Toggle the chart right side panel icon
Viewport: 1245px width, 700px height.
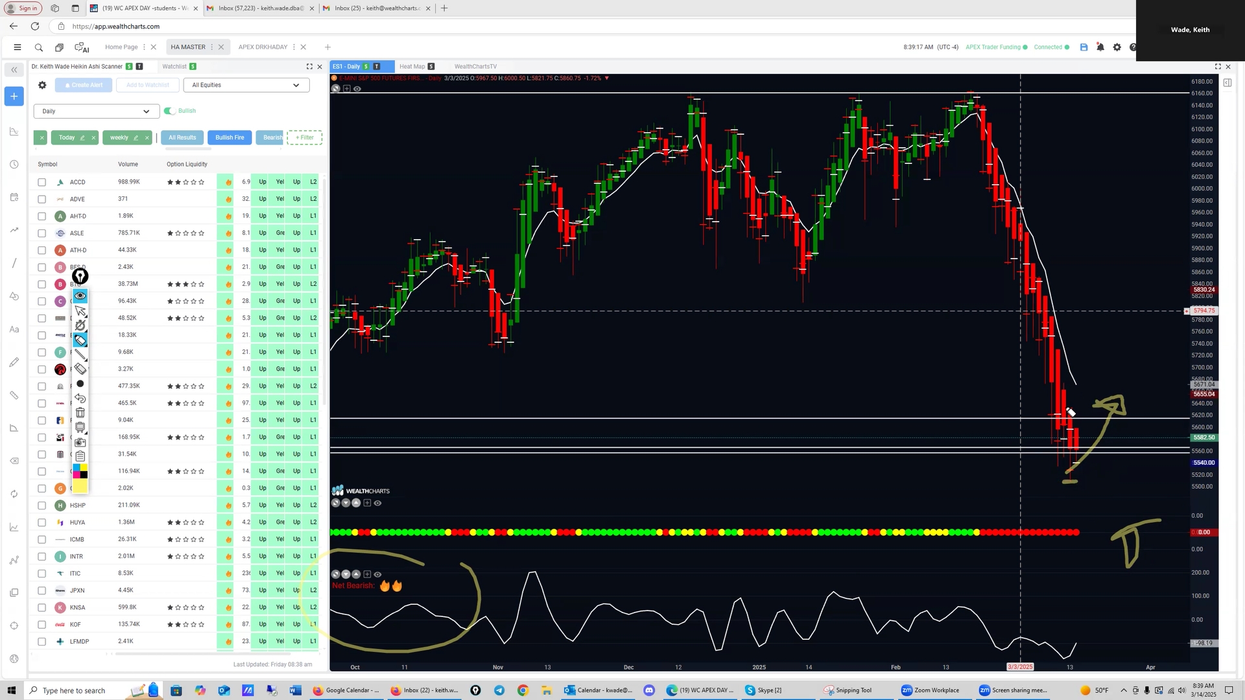(1227, 82)
